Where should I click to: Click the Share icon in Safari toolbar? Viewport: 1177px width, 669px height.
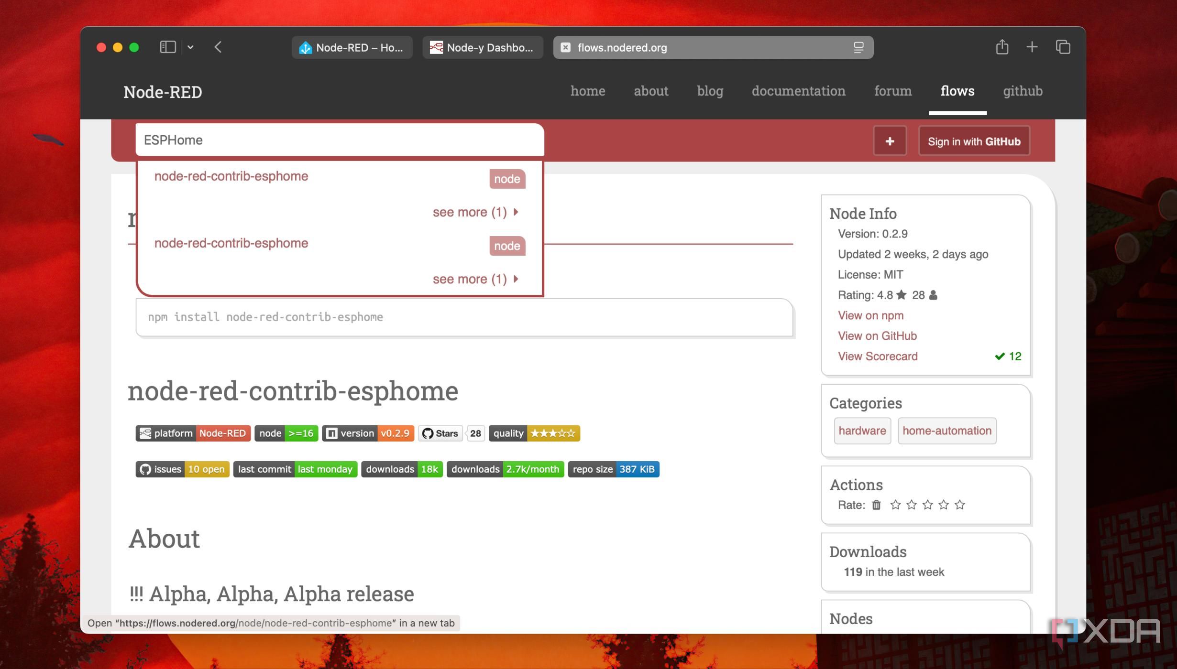point(1002,47)
